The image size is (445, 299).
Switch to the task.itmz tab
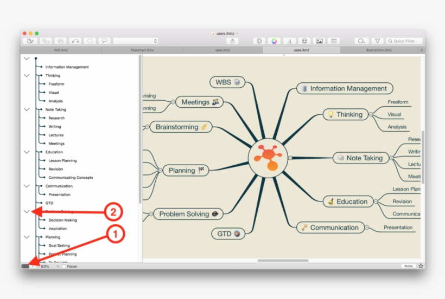[223, 50]
